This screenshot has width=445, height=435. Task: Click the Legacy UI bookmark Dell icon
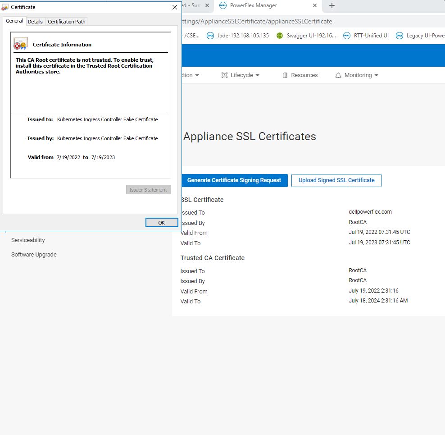[400, 36]
